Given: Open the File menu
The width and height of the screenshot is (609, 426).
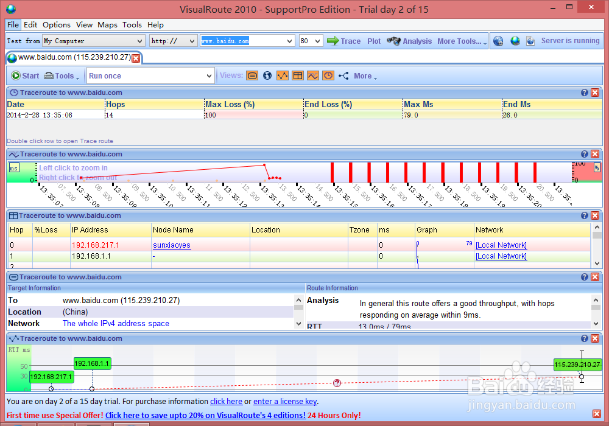Looking at the screenshot, I should [13, 24].
